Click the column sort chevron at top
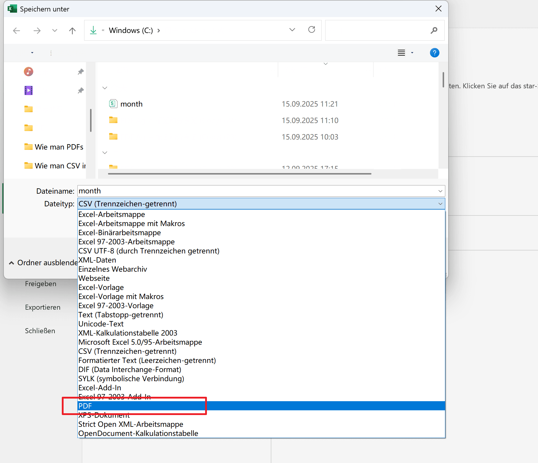 pyautogui.click(x=326, y=64)
